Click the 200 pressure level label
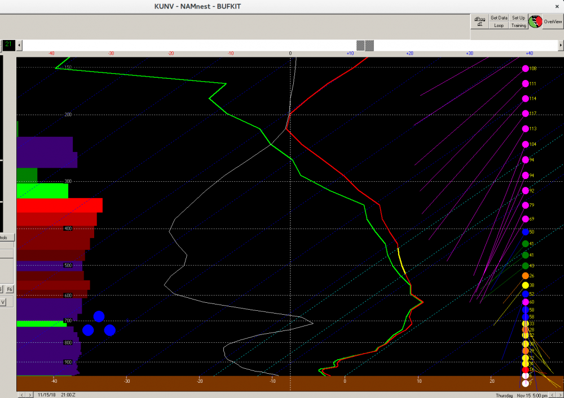This screenshot has width=564, height=398. point(68,115)
